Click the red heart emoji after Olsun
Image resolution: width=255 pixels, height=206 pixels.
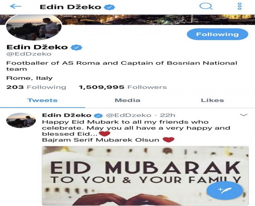[x=168, y=140]
